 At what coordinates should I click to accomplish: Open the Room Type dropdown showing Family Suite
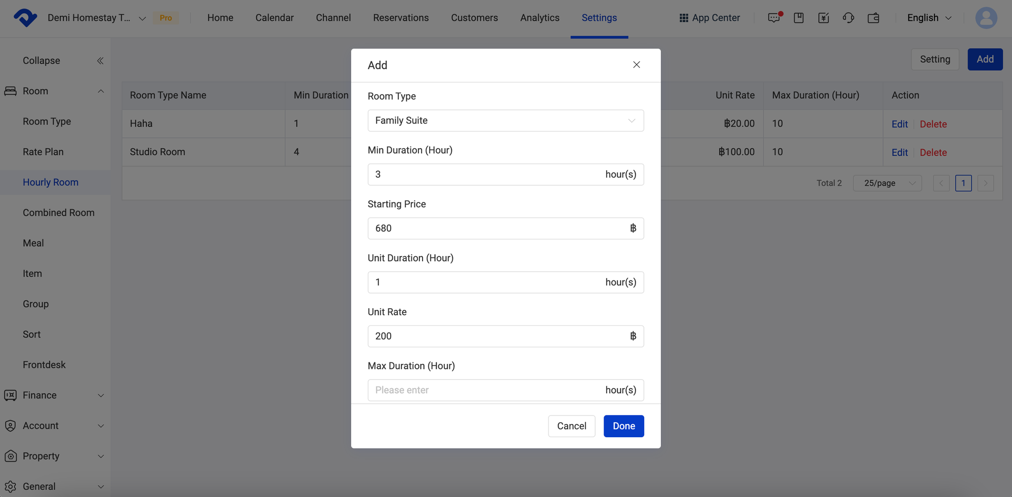tap(505, 120)
